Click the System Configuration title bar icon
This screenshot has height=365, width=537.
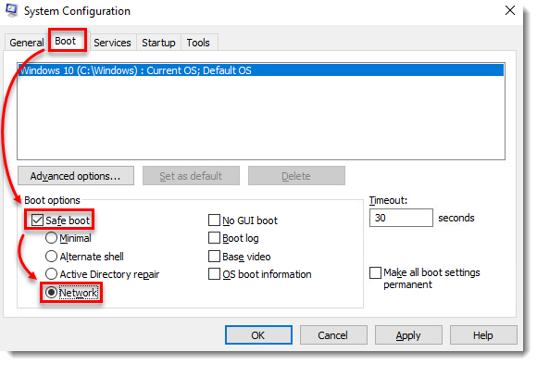point(11,10)
